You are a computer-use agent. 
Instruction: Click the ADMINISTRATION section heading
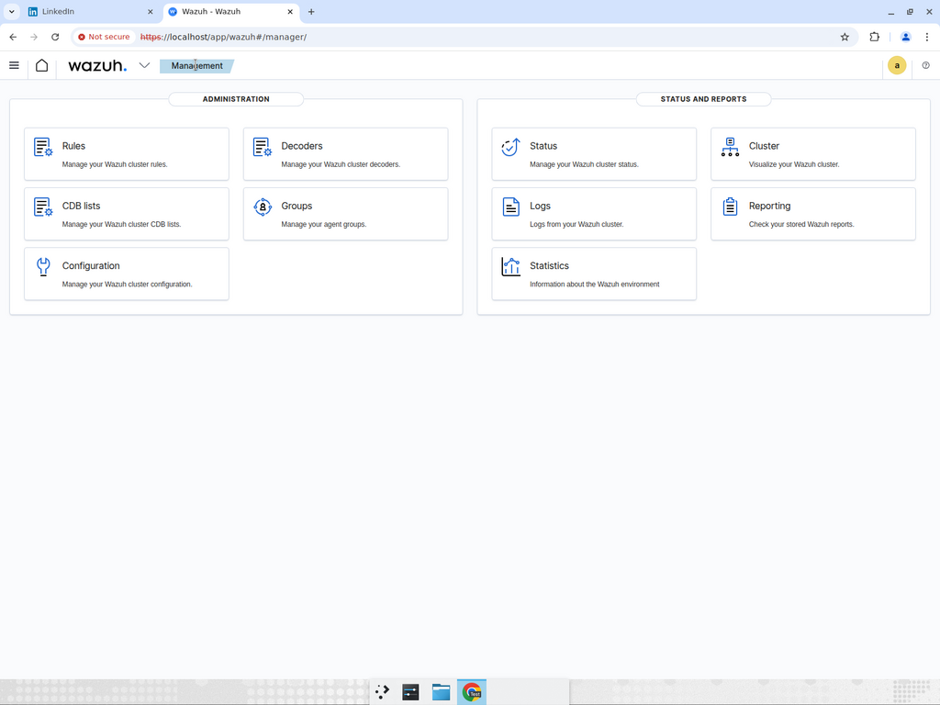pyautogui.click(x=236, y=99)
